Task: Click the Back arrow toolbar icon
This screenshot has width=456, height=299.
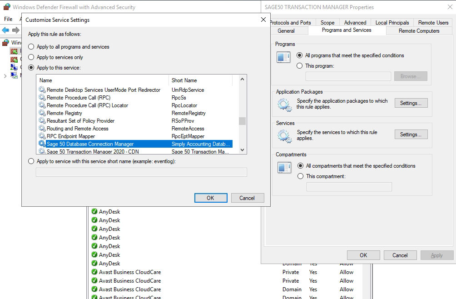Action: click(5, 30)
